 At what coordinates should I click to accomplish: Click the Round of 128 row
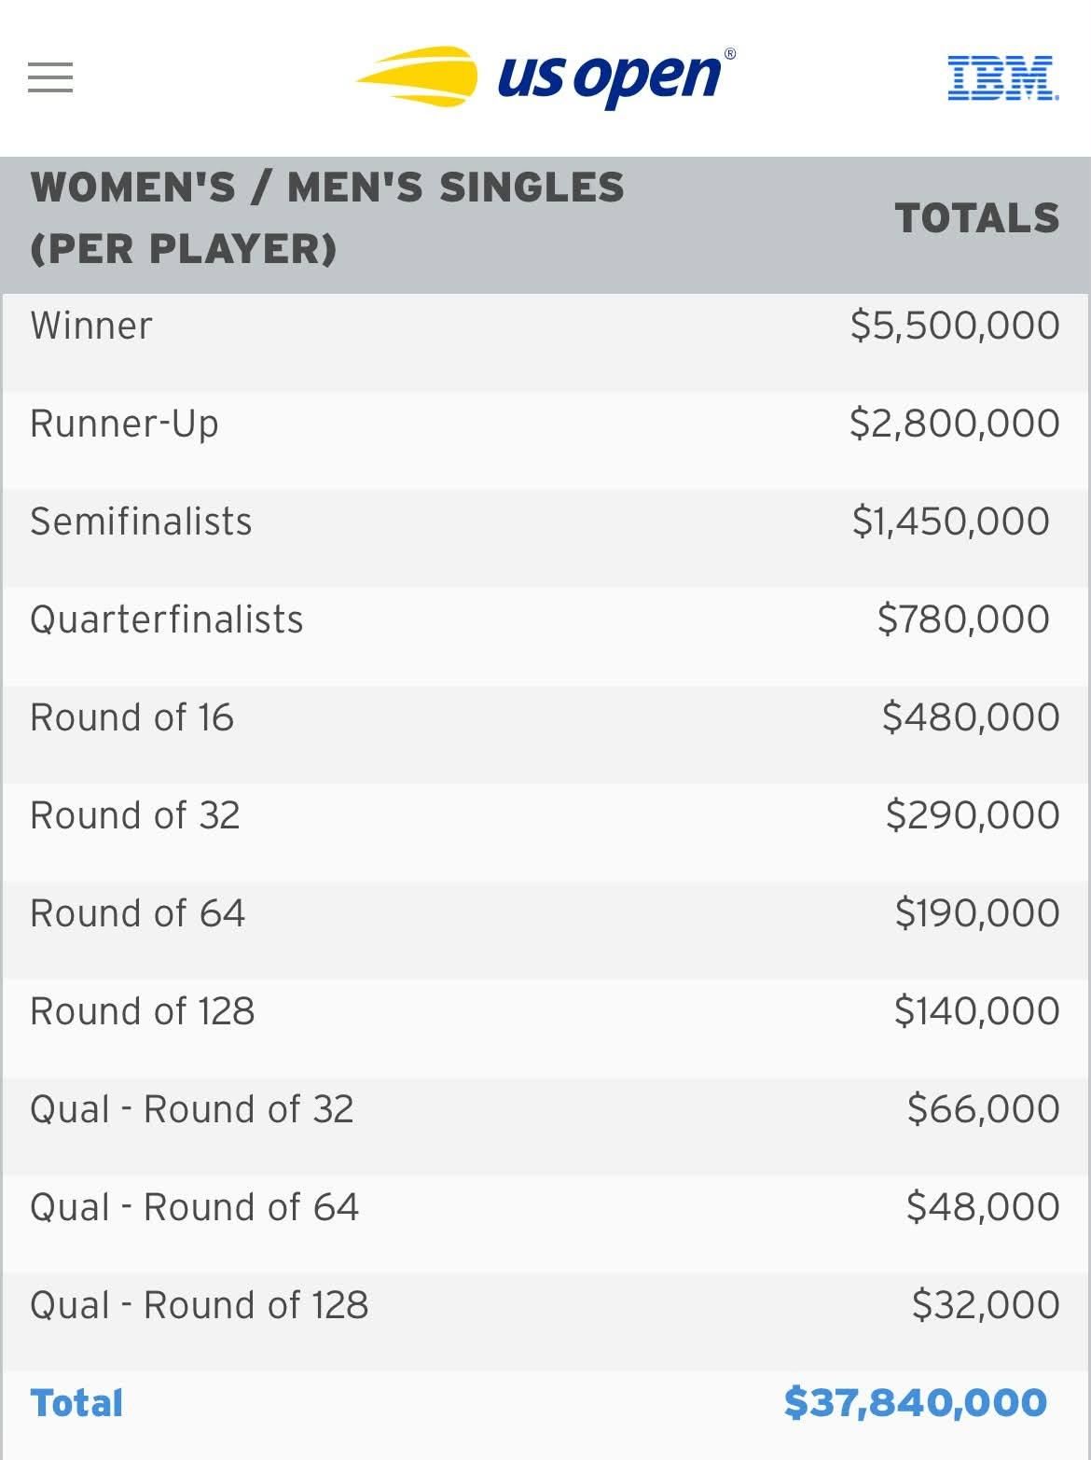[x=545, y=1011]
